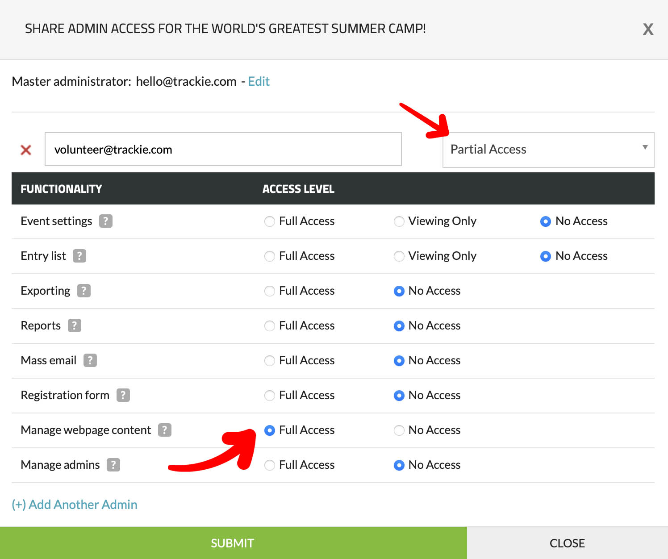Click the Registration form help icon
The width and height of the screenshot is (668, 559).
(x=123, y=395)
